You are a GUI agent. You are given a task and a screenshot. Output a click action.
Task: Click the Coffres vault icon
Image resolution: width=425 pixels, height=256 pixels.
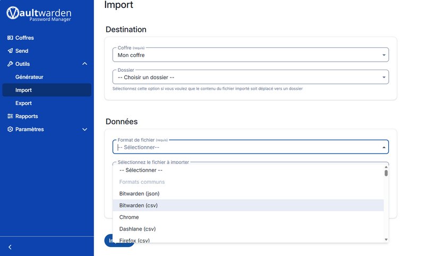[10, 38]
